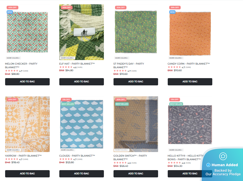243x181 pixels.
Task: Click the checkmark icon beside Human Added
Action: 208,165
